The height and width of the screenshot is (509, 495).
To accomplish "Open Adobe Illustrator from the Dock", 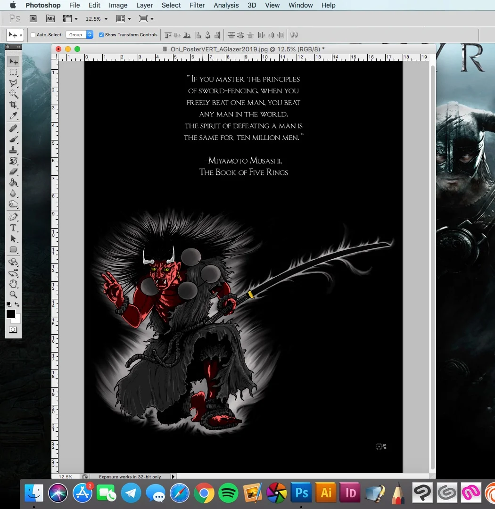I will click(326, 493).
